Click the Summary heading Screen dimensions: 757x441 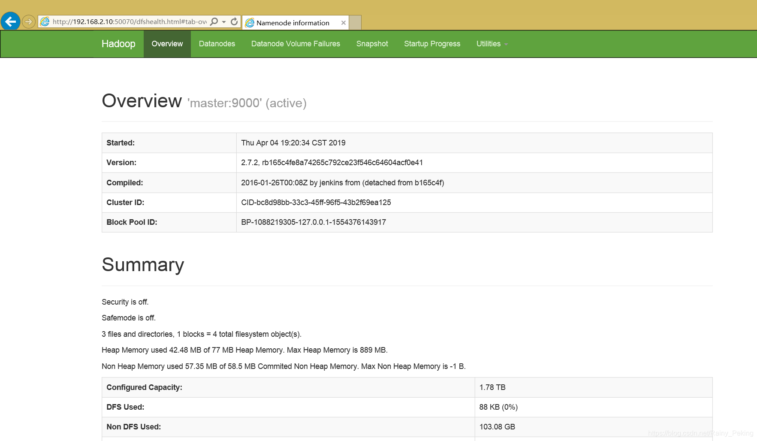pos(143,265)
